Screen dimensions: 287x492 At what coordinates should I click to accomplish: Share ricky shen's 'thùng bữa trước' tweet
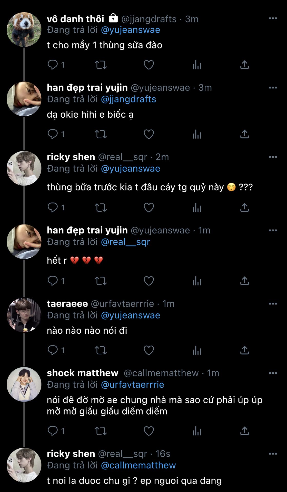(x=244, y=208)
